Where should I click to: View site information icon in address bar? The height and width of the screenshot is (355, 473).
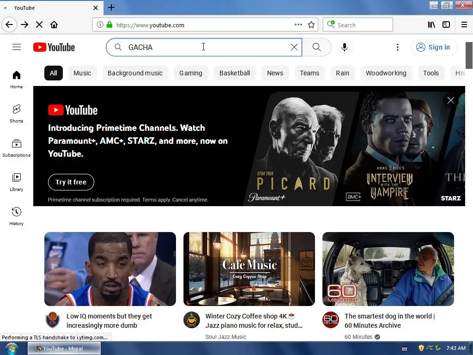point(100,25)
